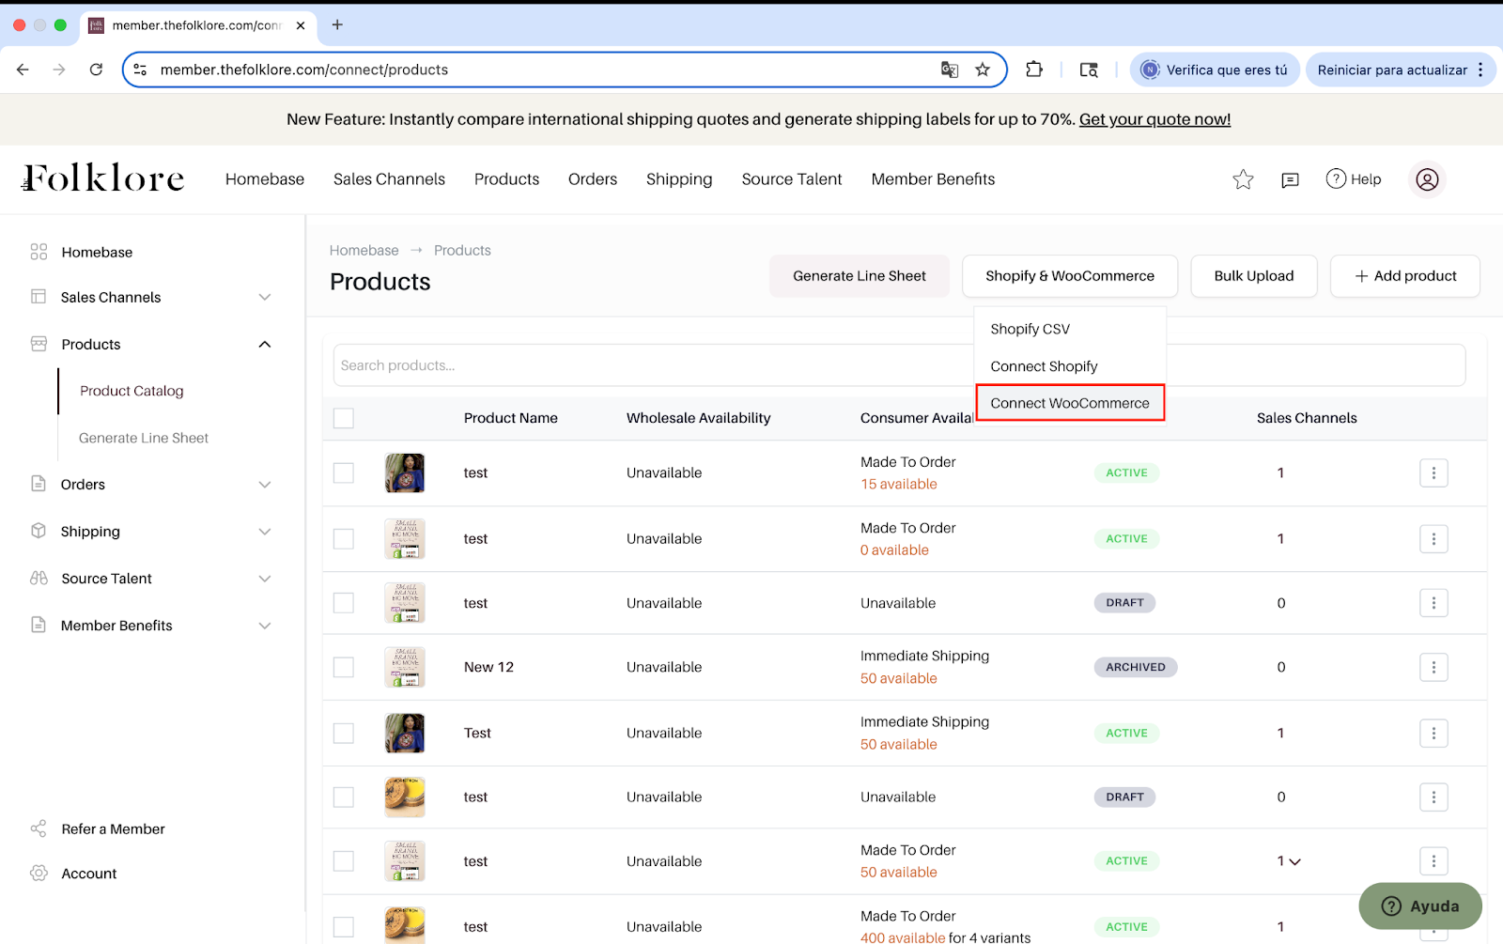Expand the Sales Channels sidebar section
This screenshot has width=1503, height=944.
(x=264, y=298)
